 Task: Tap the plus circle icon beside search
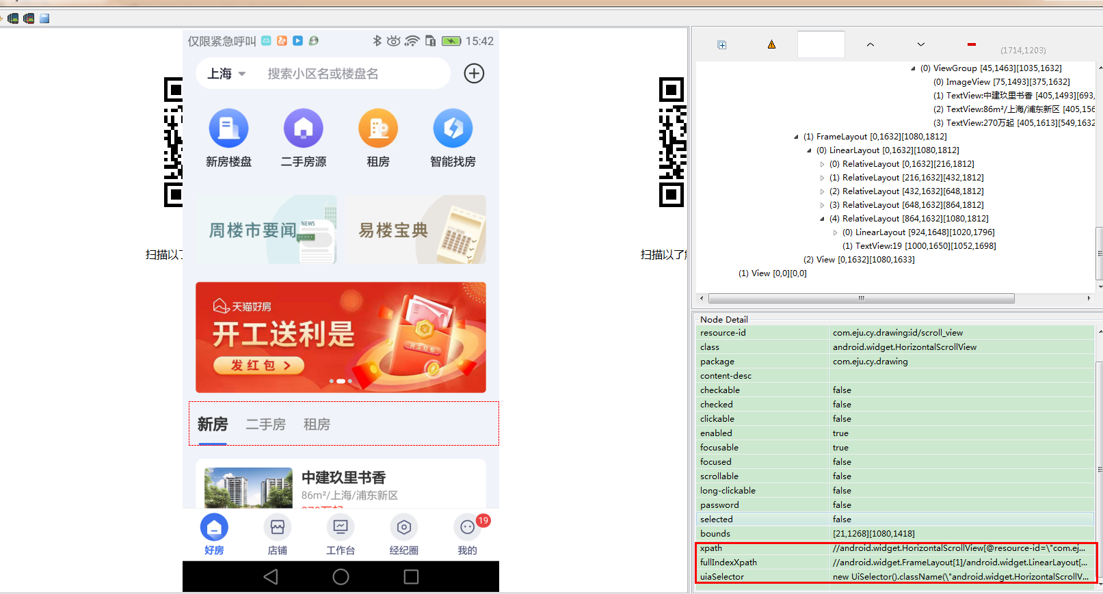(474, 73)
